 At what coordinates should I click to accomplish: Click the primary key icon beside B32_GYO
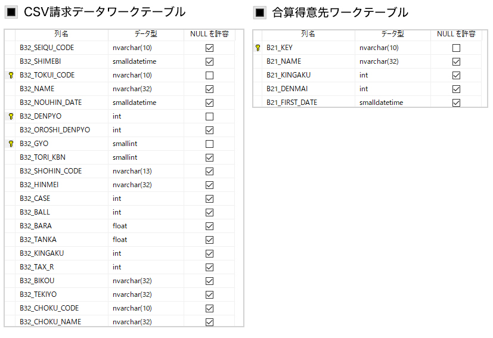click(x=11, y=144)
